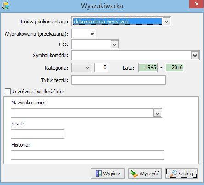Click the 'Rodzaj dokumentacji:' label
This screenshot has width=204, height=185.
[x=45, y=22]
